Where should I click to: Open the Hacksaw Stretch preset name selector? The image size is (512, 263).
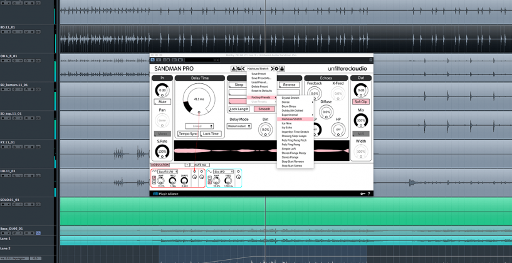[258, 68]
